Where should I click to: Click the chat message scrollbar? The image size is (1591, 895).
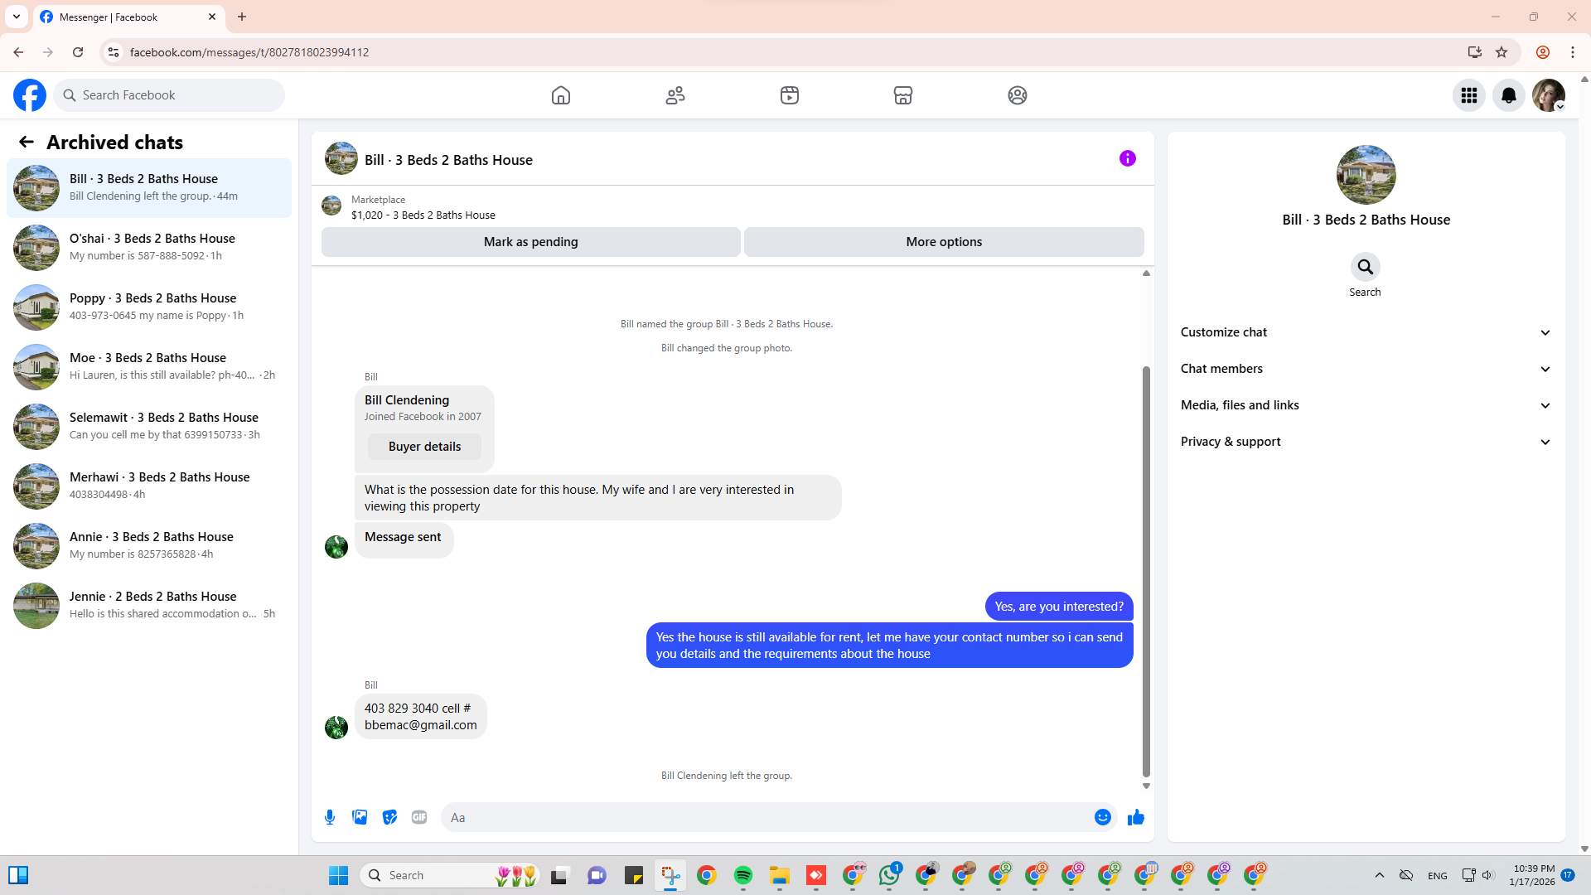click(x=1146, y=572)
